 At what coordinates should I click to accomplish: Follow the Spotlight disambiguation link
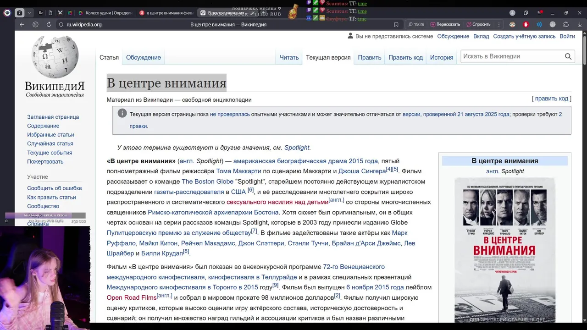point(297,148)
